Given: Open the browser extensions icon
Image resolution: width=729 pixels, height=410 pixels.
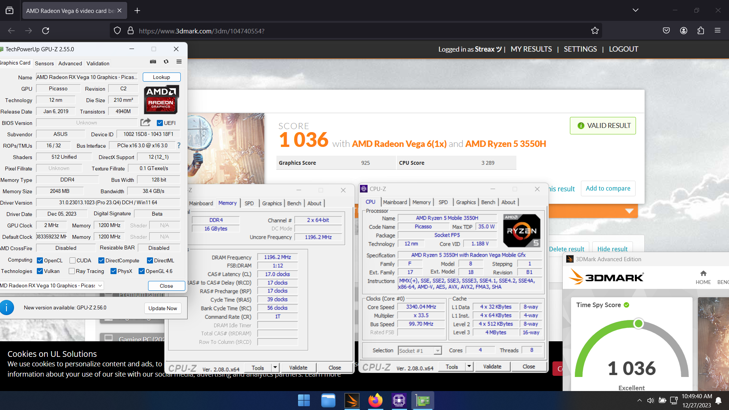Looking at the screenshot, I should pyautogui.click(x=701, y=31).
